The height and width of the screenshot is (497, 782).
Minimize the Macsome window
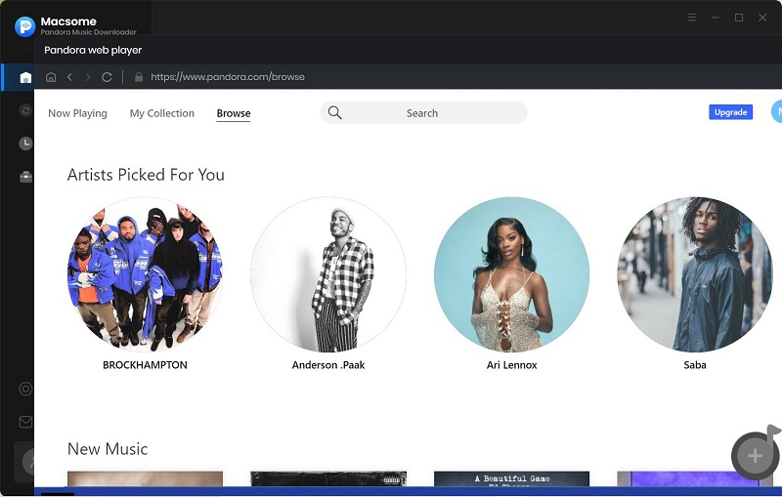[716, 18]
